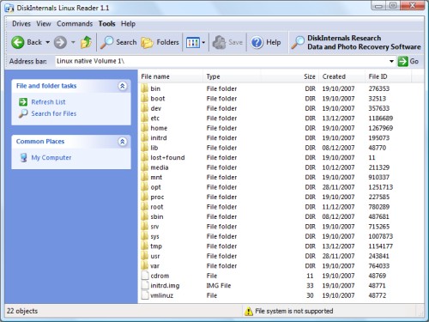Click the IMG File type cell
429x322 pixels.
[219, 286]
